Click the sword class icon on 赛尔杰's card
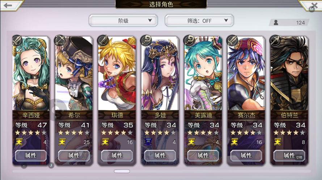This screenshot has height=180, width=322. (x=232, y=40)
